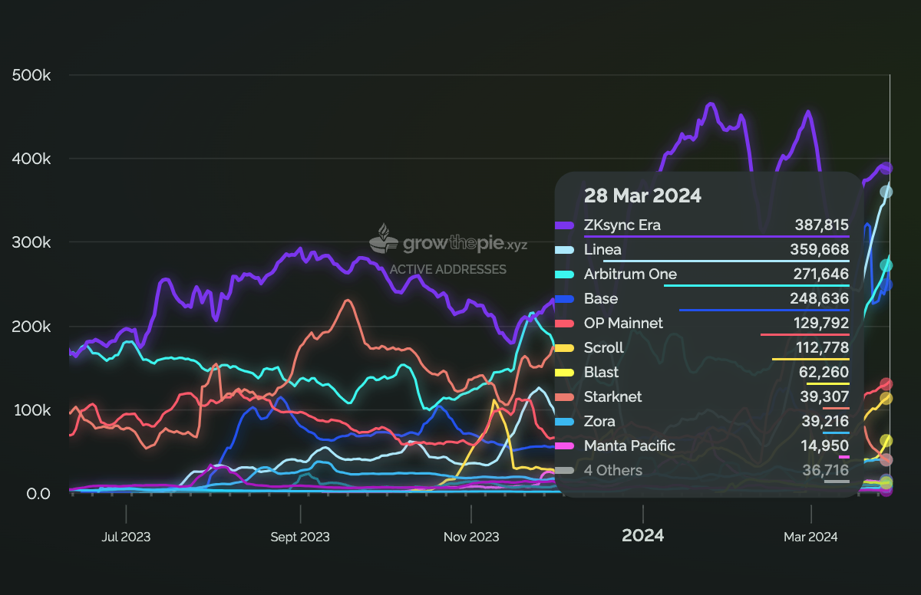Click the ZKsync Era purple color swatch
921x595 pixels.
[x=564, y=225]
